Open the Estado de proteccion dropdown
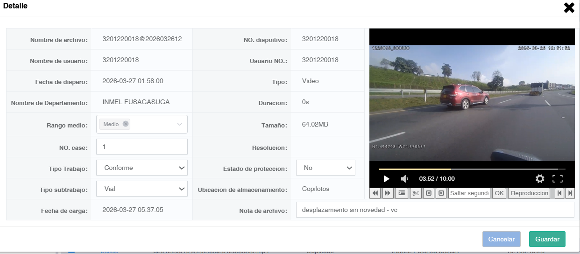The width and height of the screenshot is (580, 254). pos(325,168)
